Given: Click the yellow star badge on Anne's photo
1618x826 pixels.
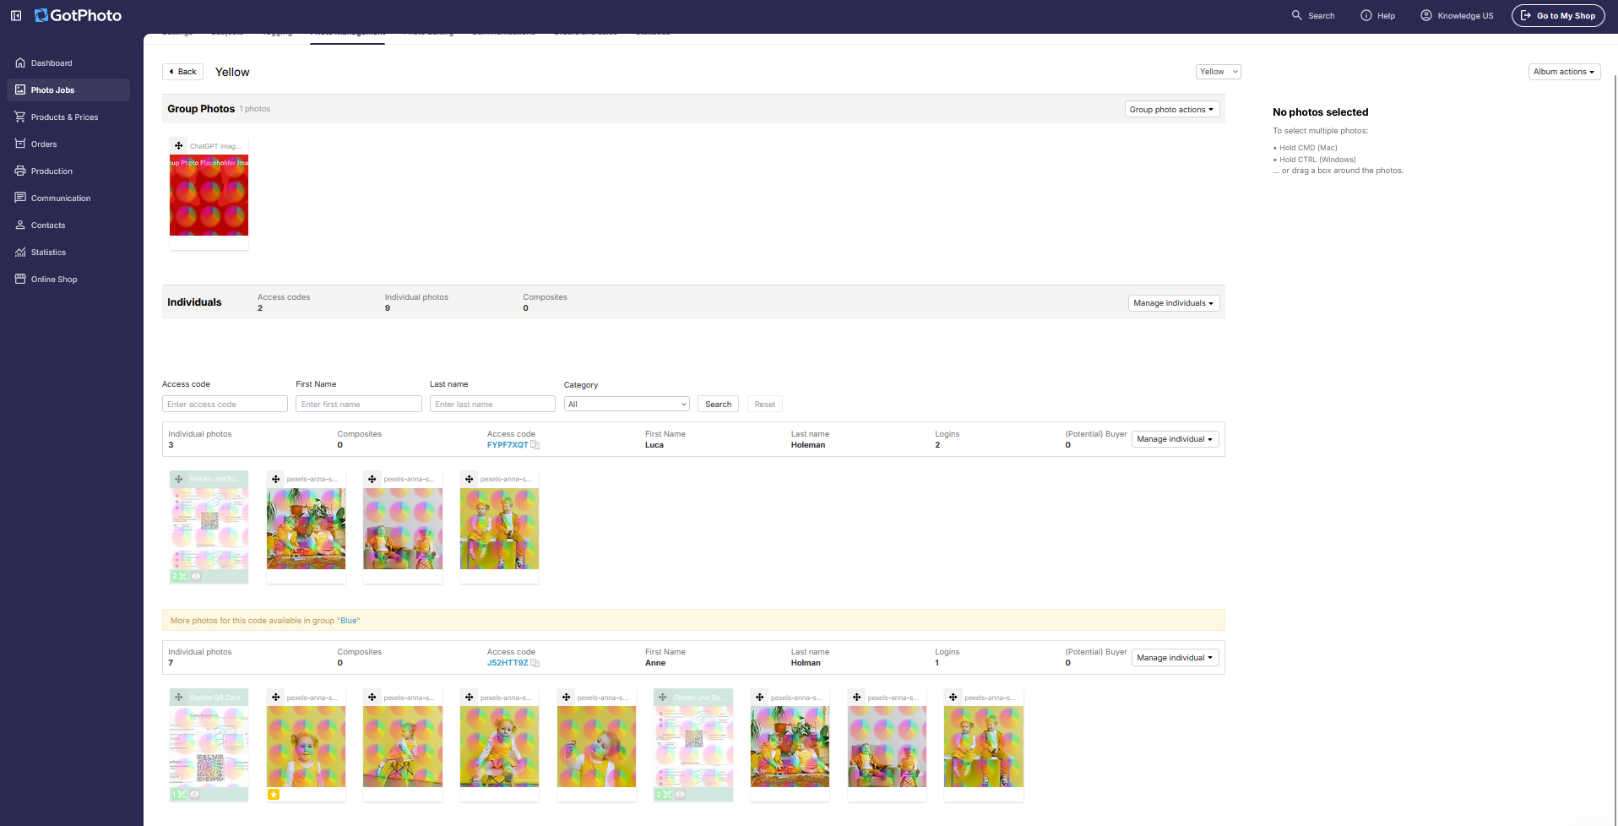Looking at the screenshot, I should coord(274,795).
